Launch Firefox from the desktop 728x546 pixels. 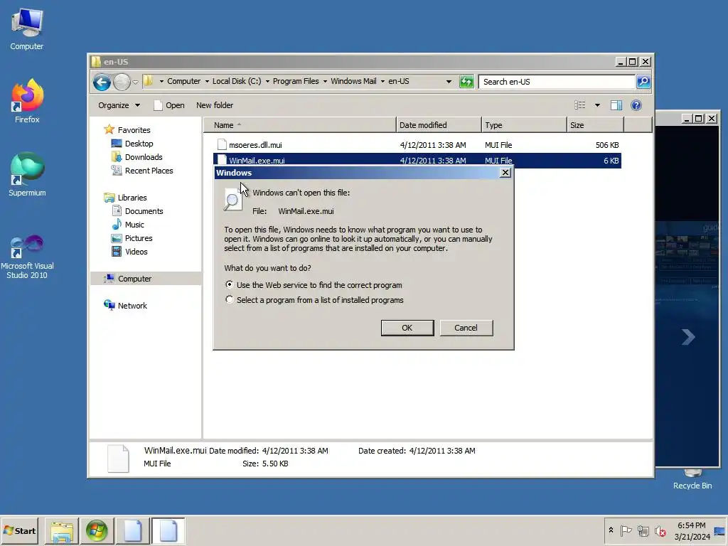click(x=27, y=100)
